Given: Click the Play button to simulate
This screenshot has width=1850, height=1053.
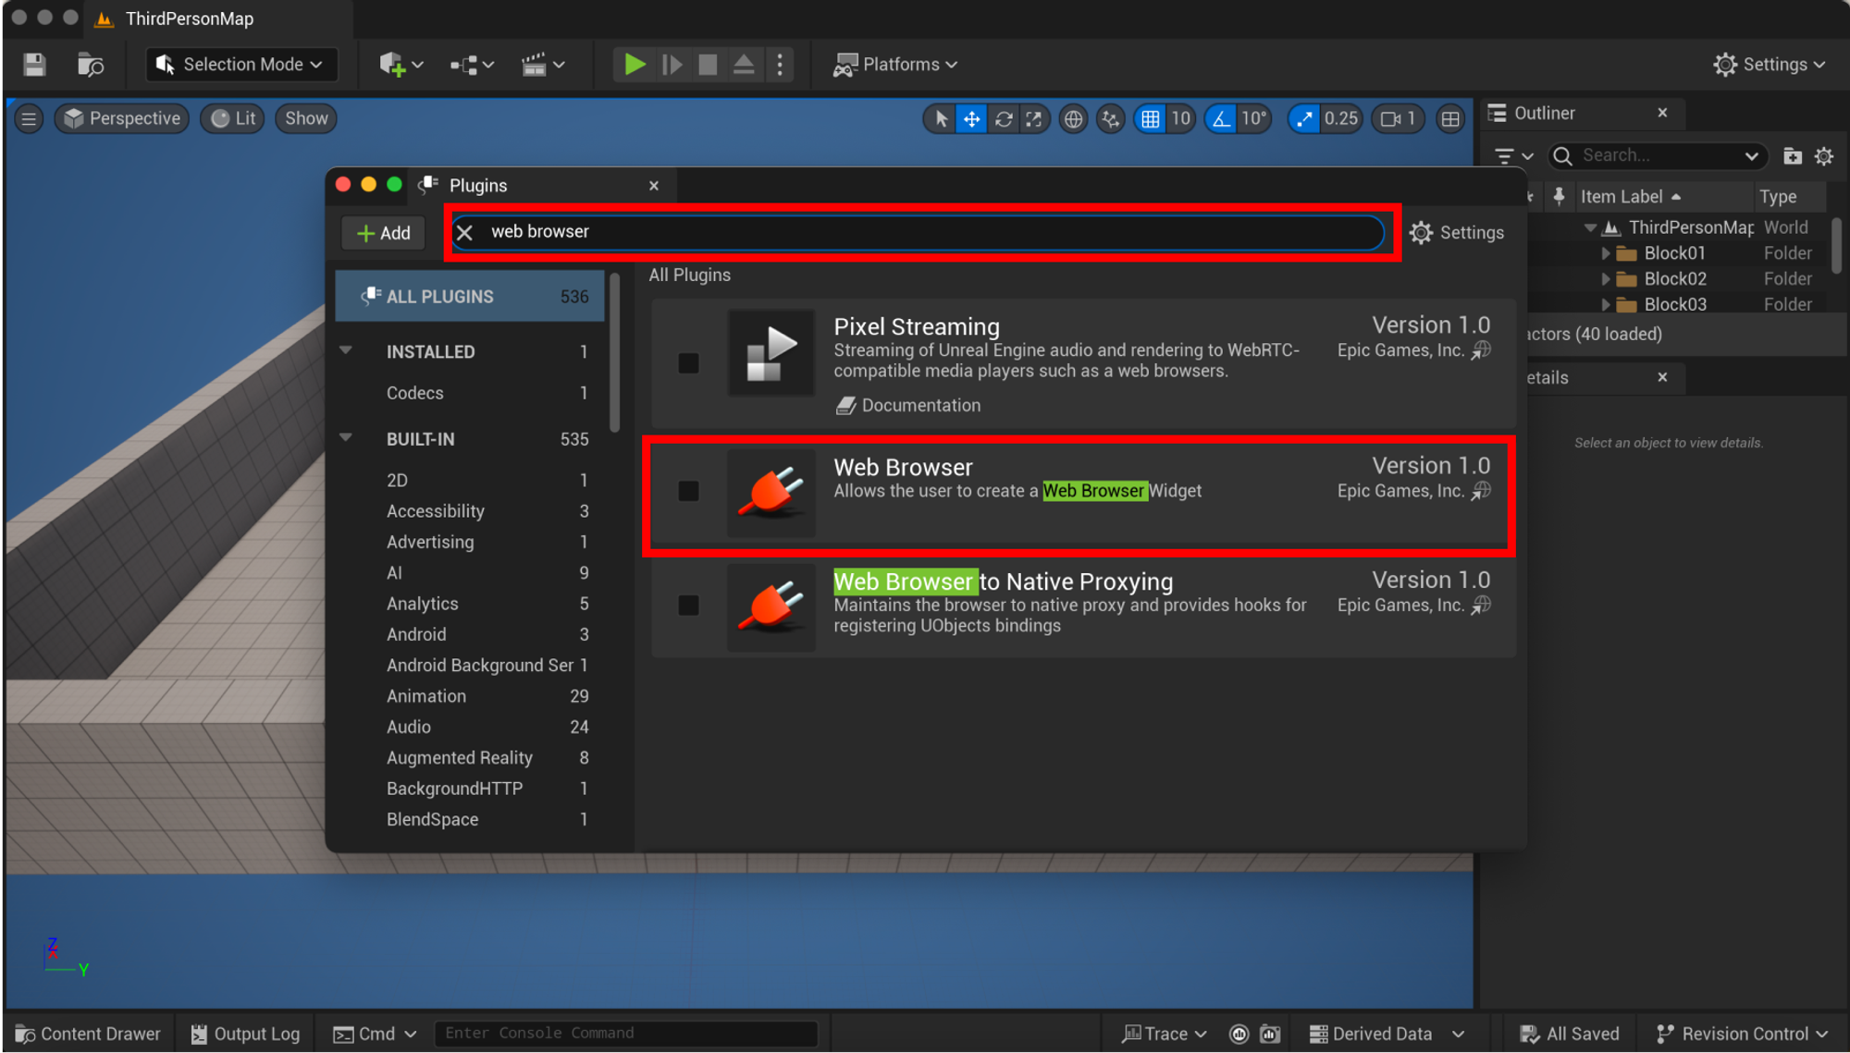Looking at the screenshot, I should (x=633, y=62).
